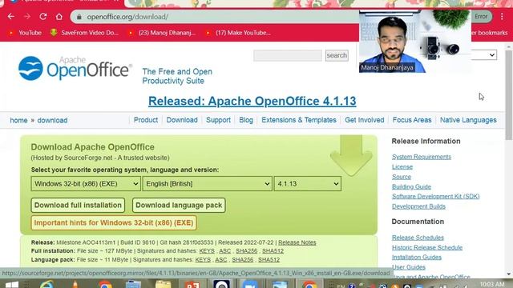Click the download breadcrumb link
Image resolution: width=513 pixels, height=288 pixels.
point(52,120)
